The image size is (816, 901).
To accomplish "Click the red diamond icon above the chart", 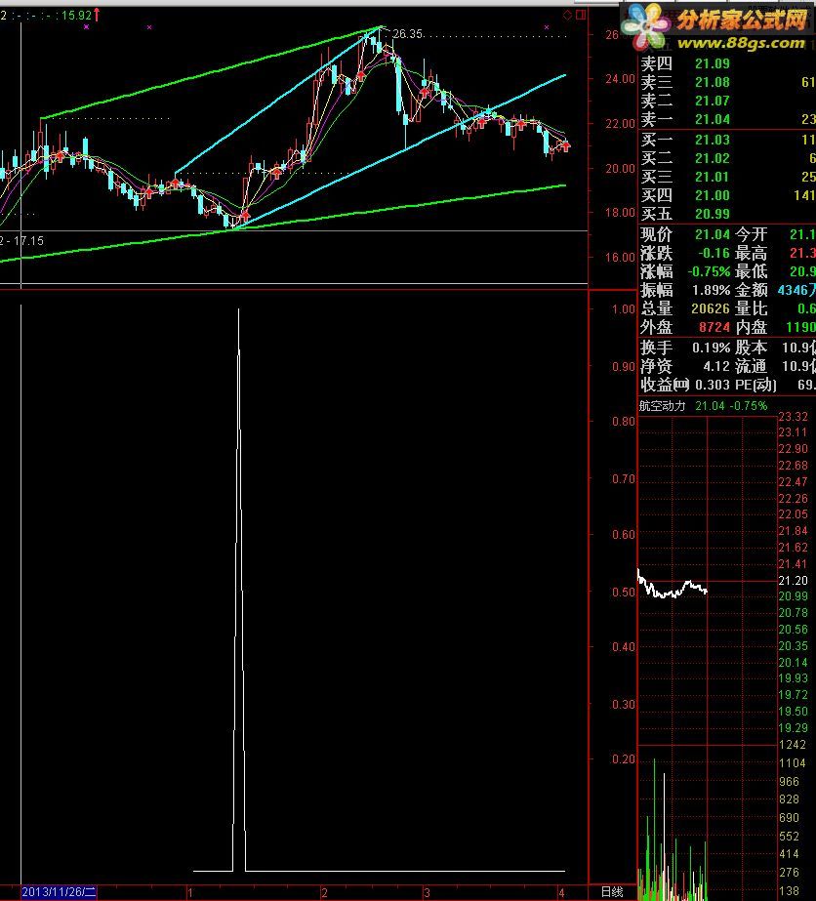I will pyautogui.click(x=567, y=15).
